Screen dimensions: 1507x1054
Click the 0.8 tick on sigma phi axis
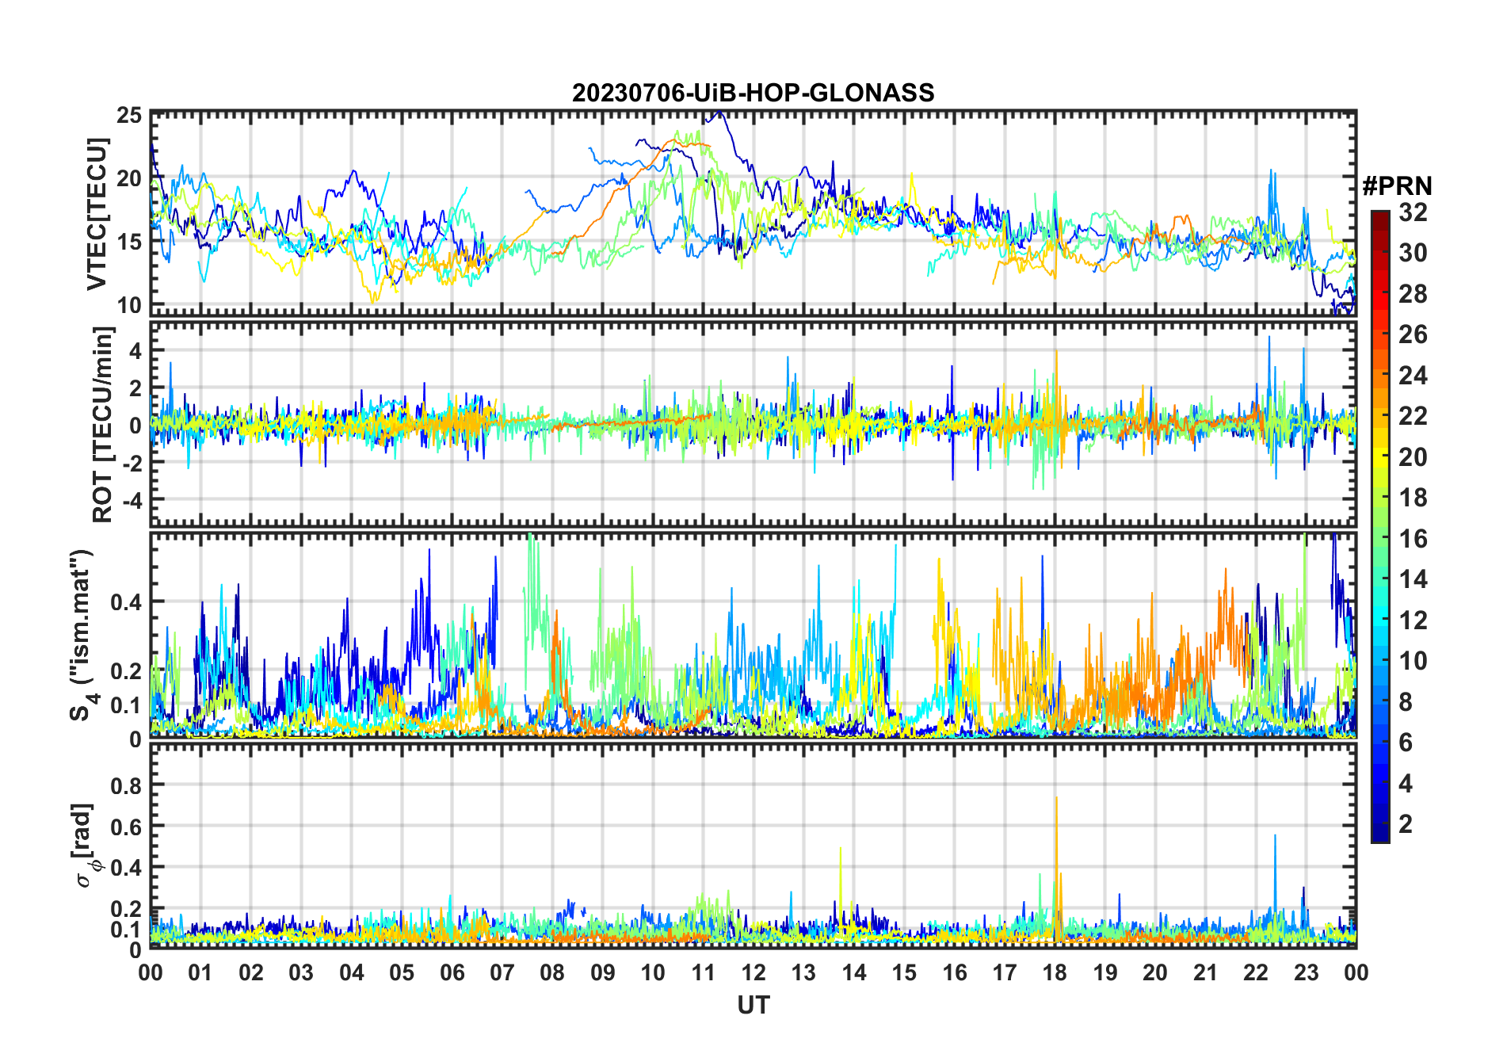126,786
